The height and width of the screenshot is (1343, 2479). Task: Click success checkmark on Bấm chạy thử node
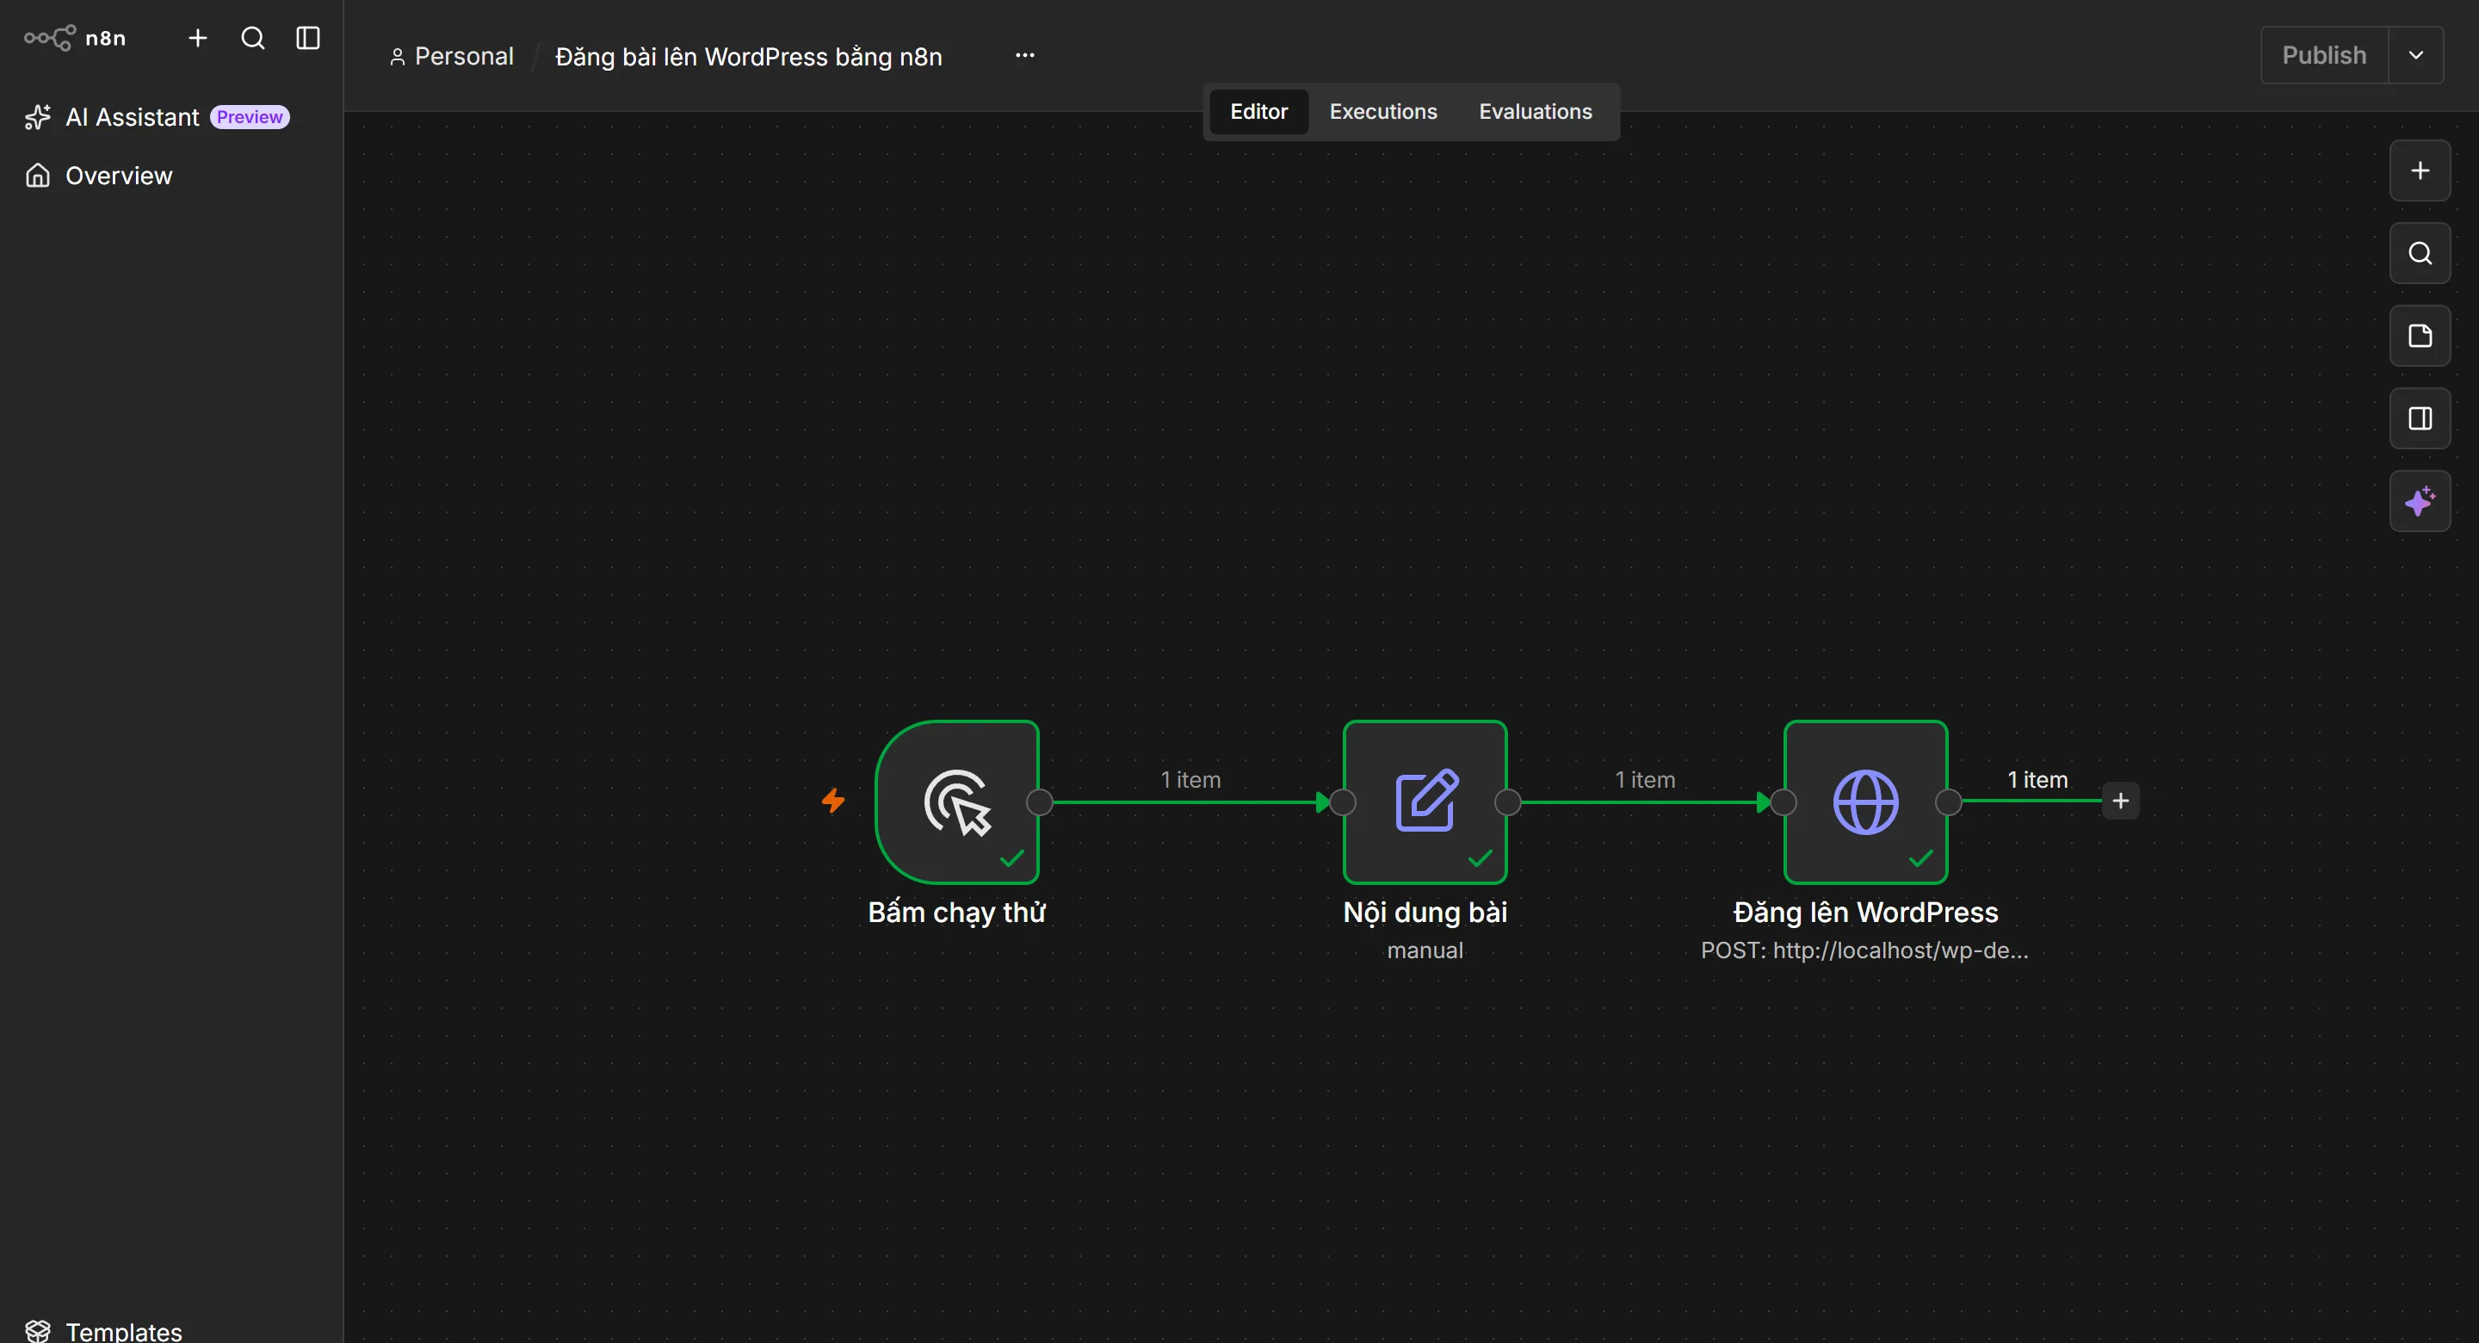pos(1012,857)
